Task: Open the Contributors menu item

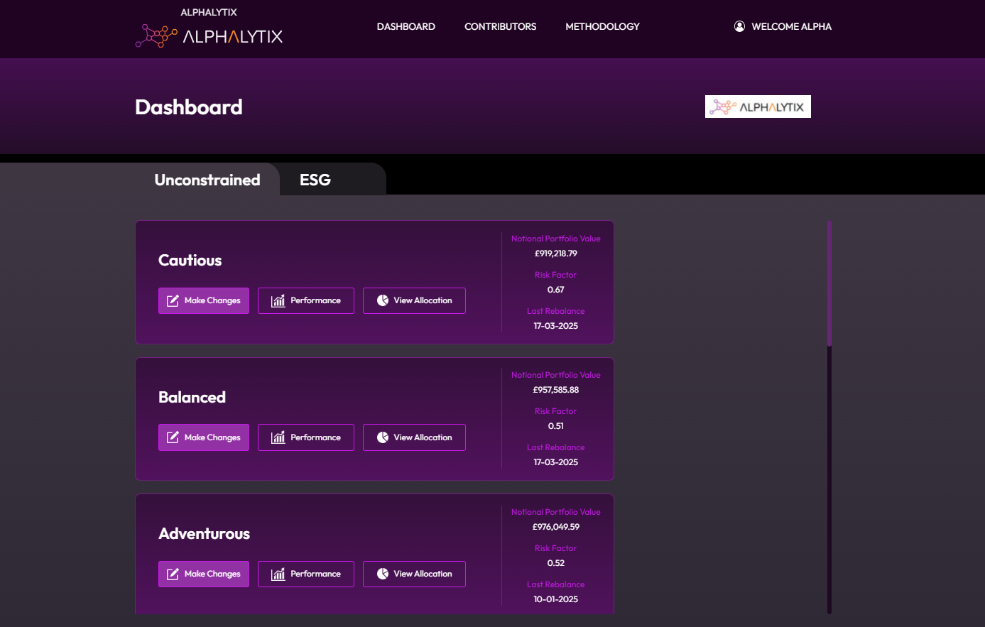Action: pyautogui.click(x=500, y=26)
